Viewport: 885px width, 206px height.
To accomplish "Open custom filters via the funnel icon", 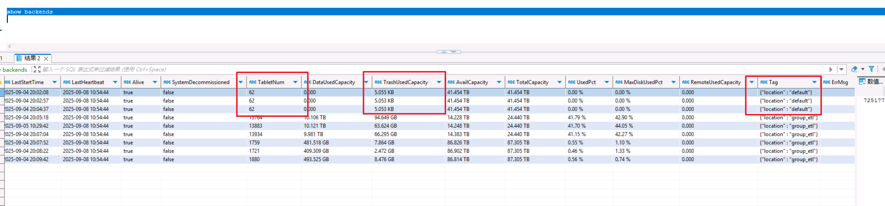I will point(872,69).
